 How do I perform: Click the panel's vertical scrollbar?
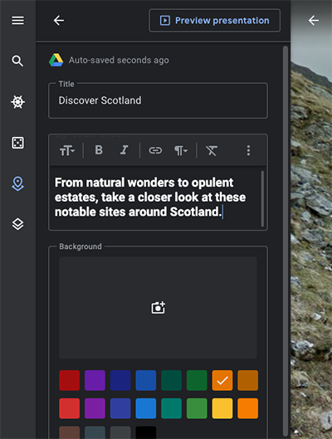pyautogui.click(x=286, y=241)
